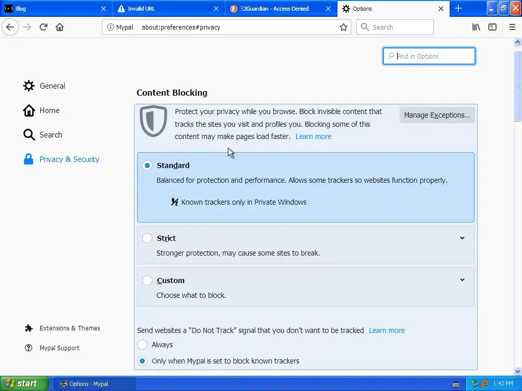Screen dimensions: 522x391
Task: Click the Windows start button
Action: 24,384
